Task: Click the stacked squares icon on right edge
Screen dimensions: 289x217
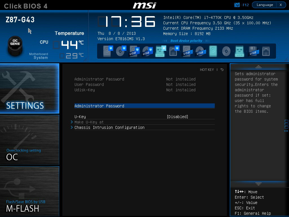Action: [286, 124]
